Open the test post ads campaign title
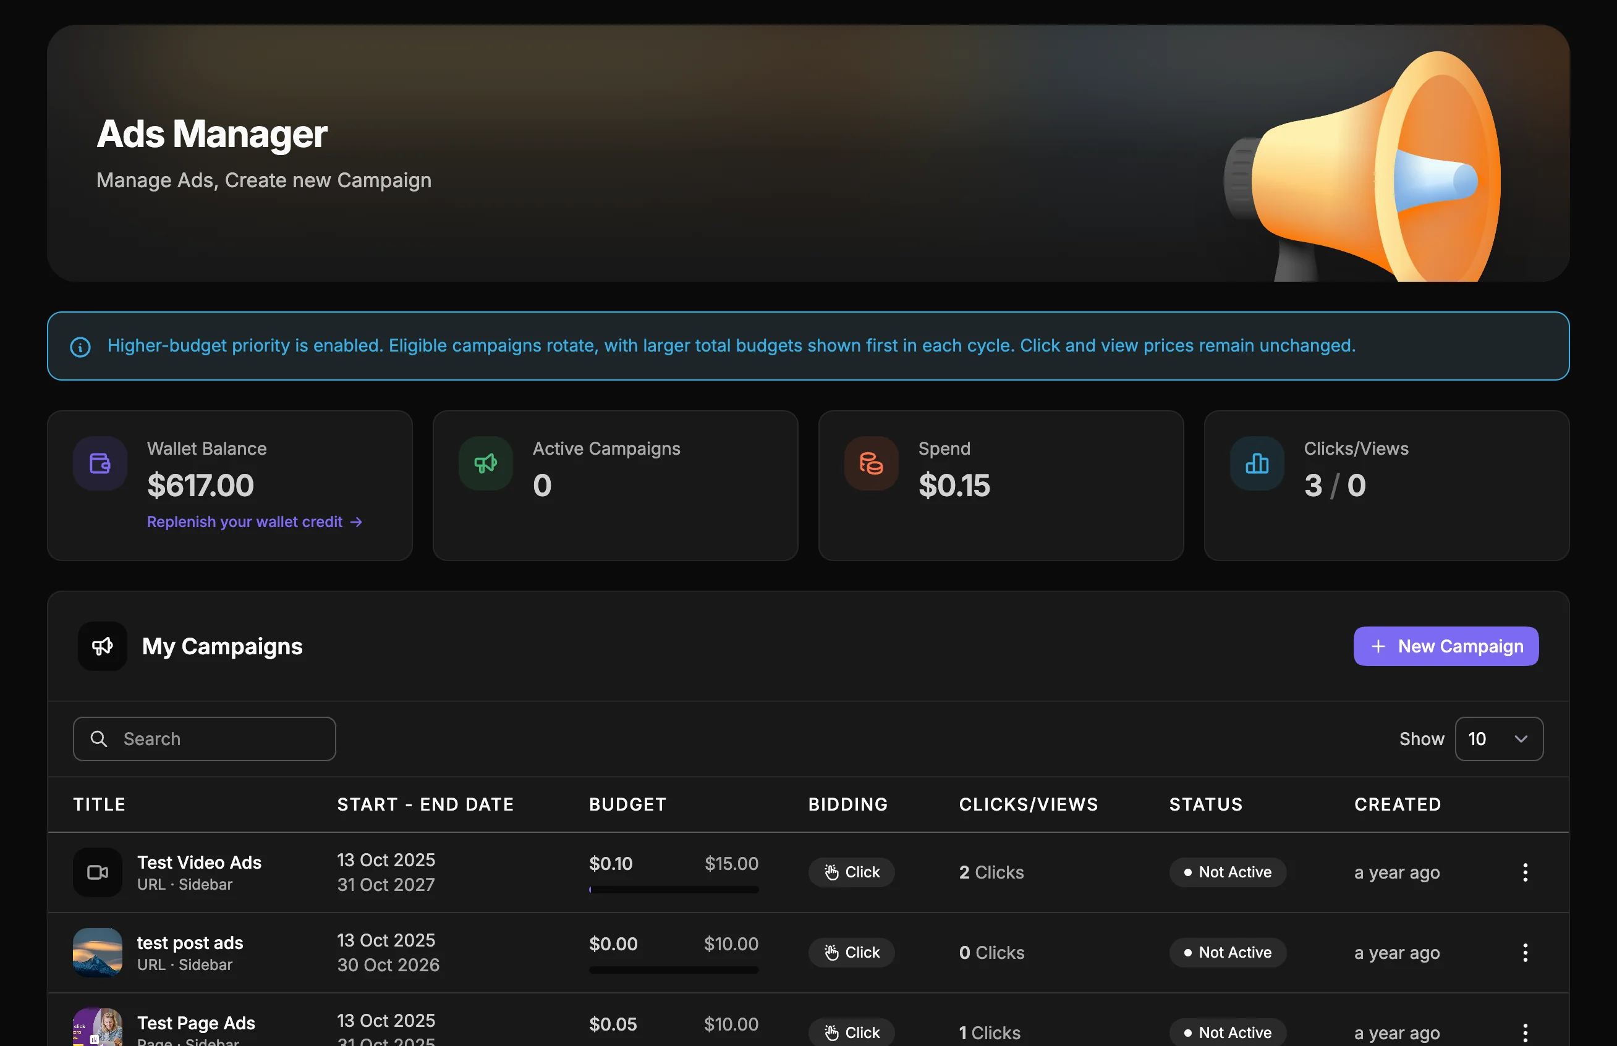The image size is (1617, 1046). pyautogui.click(x=190, y=943)
